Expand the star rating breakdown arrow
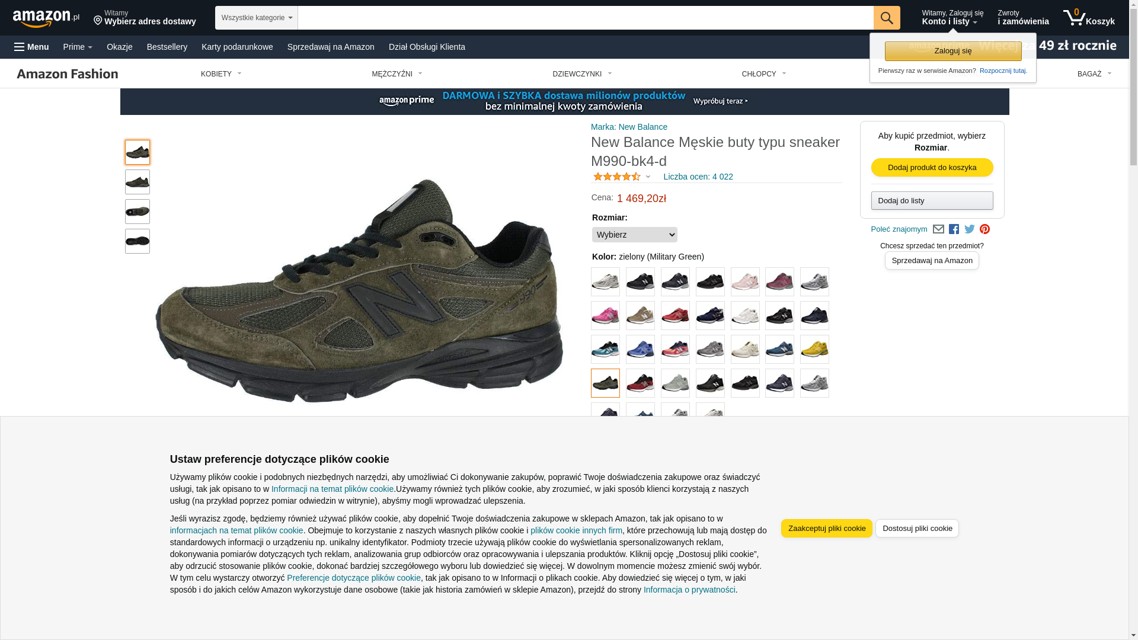1138x640 pixels. [648, 177]
